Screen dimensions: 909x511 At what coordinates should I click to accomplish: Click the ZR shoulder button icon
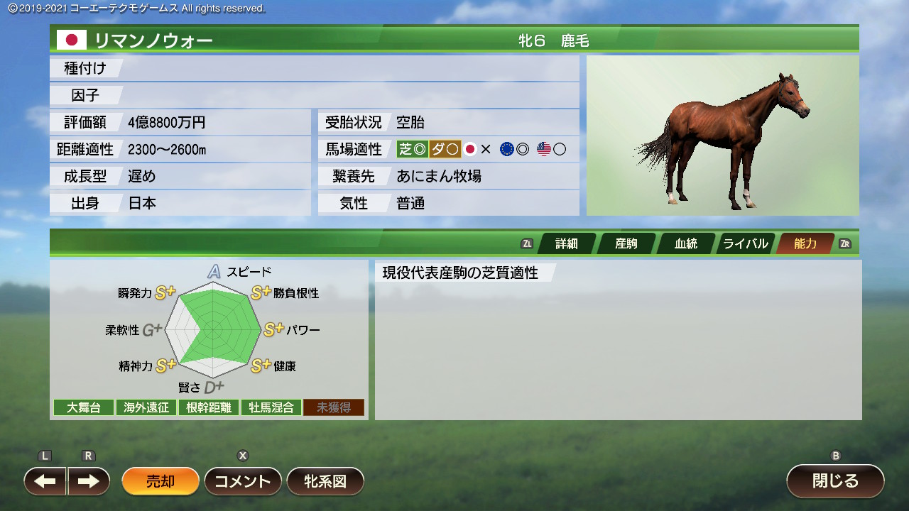[845, 243]
